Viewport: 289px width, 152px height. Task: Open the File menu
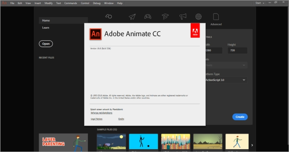12,3
